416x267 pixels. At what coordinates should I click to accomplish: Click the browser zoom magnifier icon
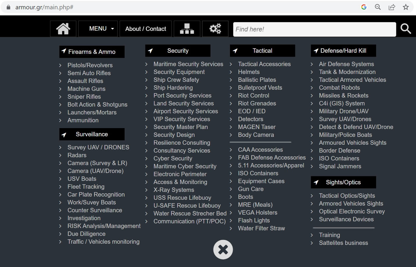point(378,7)
